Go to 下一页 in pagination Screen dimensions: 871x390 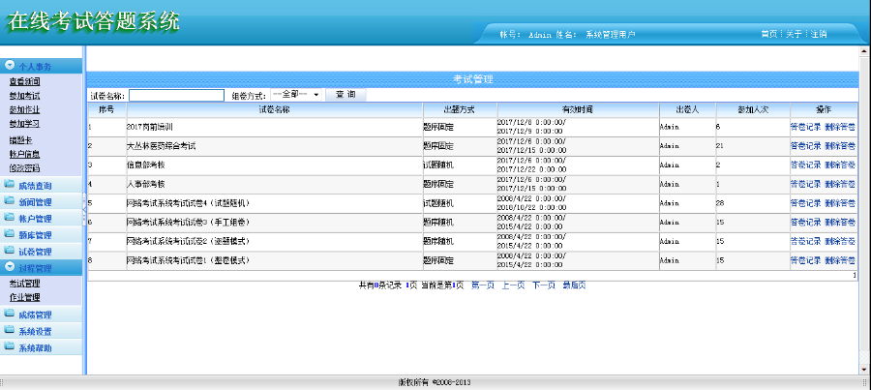pyautogui.click(x=544, y=285)
